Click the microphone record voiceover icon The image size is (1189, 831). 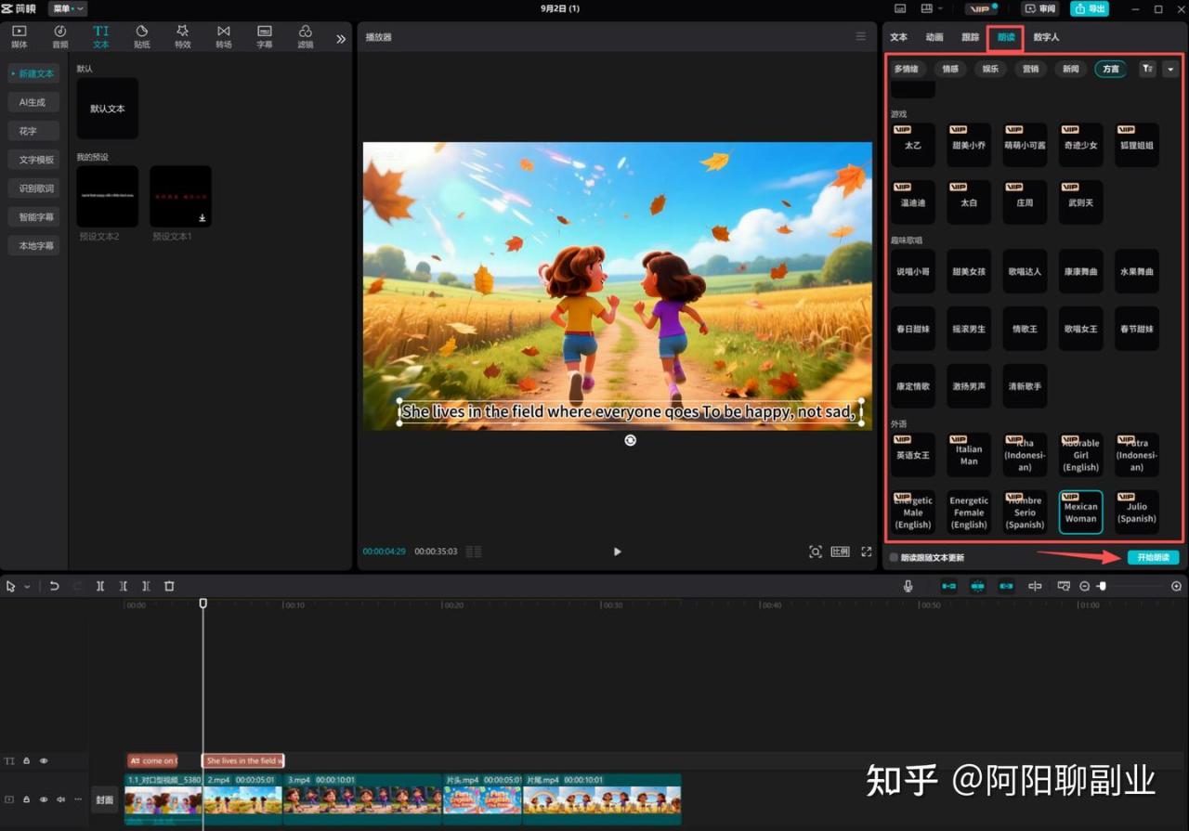point(908,586)
